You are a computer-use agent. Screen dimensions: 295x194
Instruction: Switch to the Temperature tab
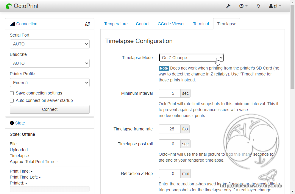[x=116, y=24]
